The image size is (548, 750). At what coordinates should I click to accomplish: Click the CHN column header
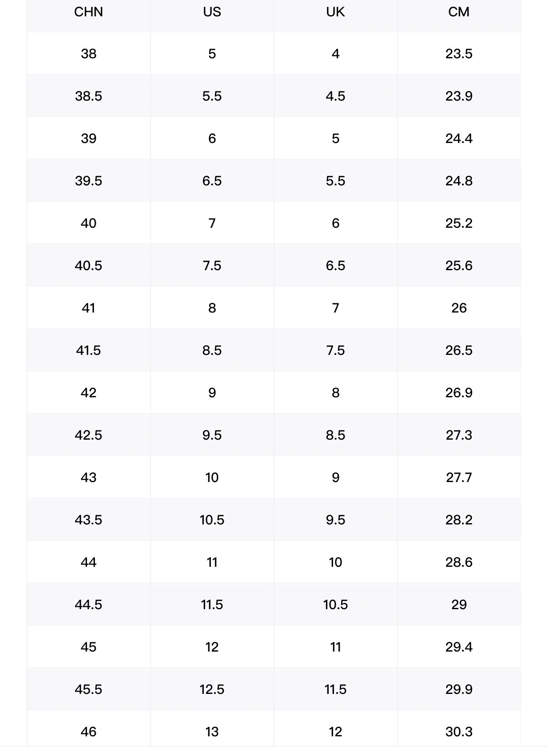click(88, 12)
